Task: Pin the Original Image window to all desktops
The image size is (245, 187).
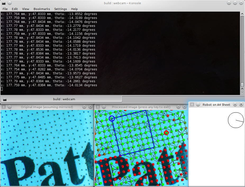Action: (10, 107)
